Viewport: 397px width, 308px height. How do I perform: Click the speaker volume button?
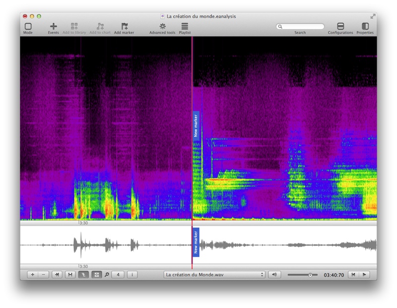[x=274, y=275]
